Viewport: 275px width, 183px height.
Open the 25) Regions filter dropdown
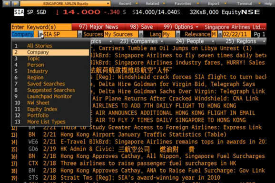241,41
